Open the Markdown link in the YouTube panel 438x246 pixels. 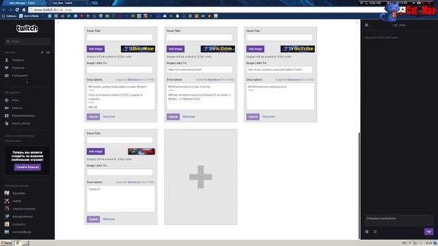pos(294,80)
